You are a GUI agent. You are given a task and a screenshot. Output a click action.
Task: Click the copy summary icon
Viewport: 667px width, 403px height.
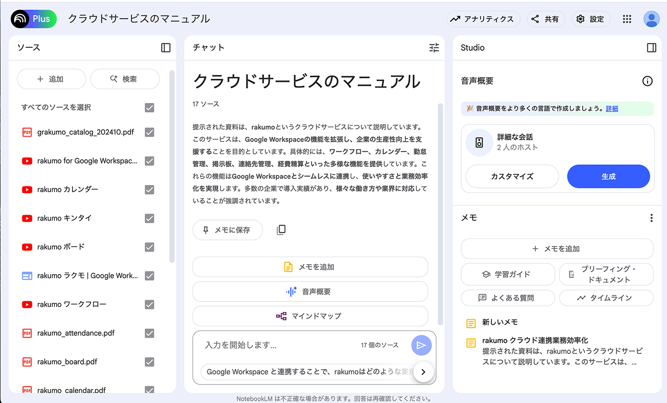pyautogui.click(x=281, y=230)
